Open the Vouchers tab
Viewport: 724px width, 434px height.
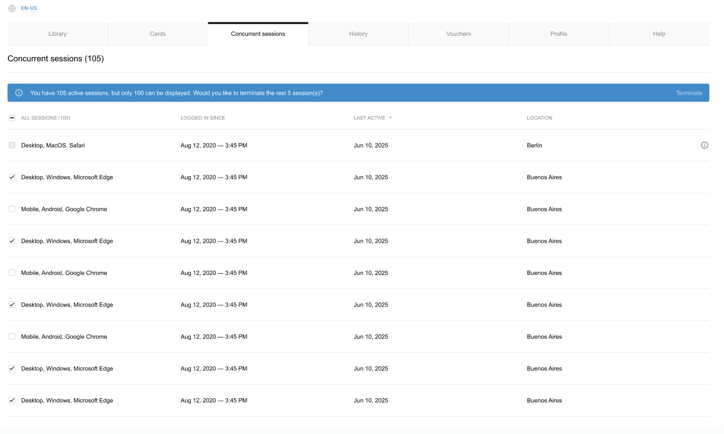(x=459, y=33)
